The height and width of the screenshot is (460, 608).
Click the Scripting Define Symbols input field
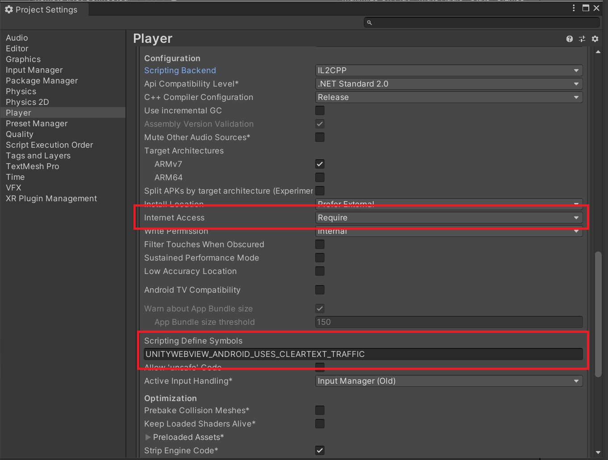(x=364, y=354)
